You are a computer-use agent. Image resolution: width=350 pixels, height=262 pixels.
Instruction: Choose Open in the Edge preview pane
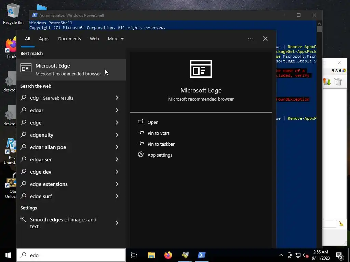[153, 122]
